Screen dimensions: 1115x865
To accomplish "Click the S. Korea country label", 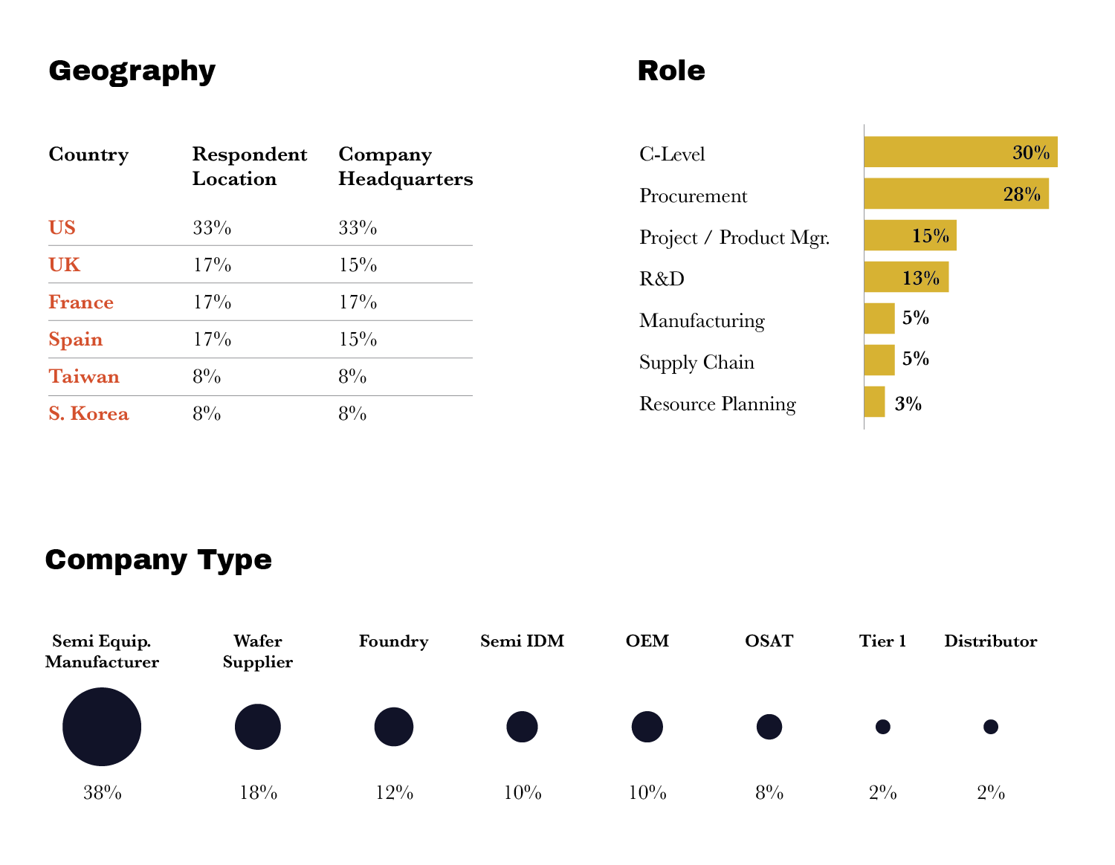I will (88, 414).
